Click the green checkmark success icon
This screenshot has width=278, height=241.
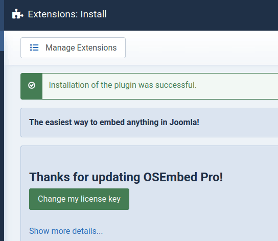(x=32, y=85)
